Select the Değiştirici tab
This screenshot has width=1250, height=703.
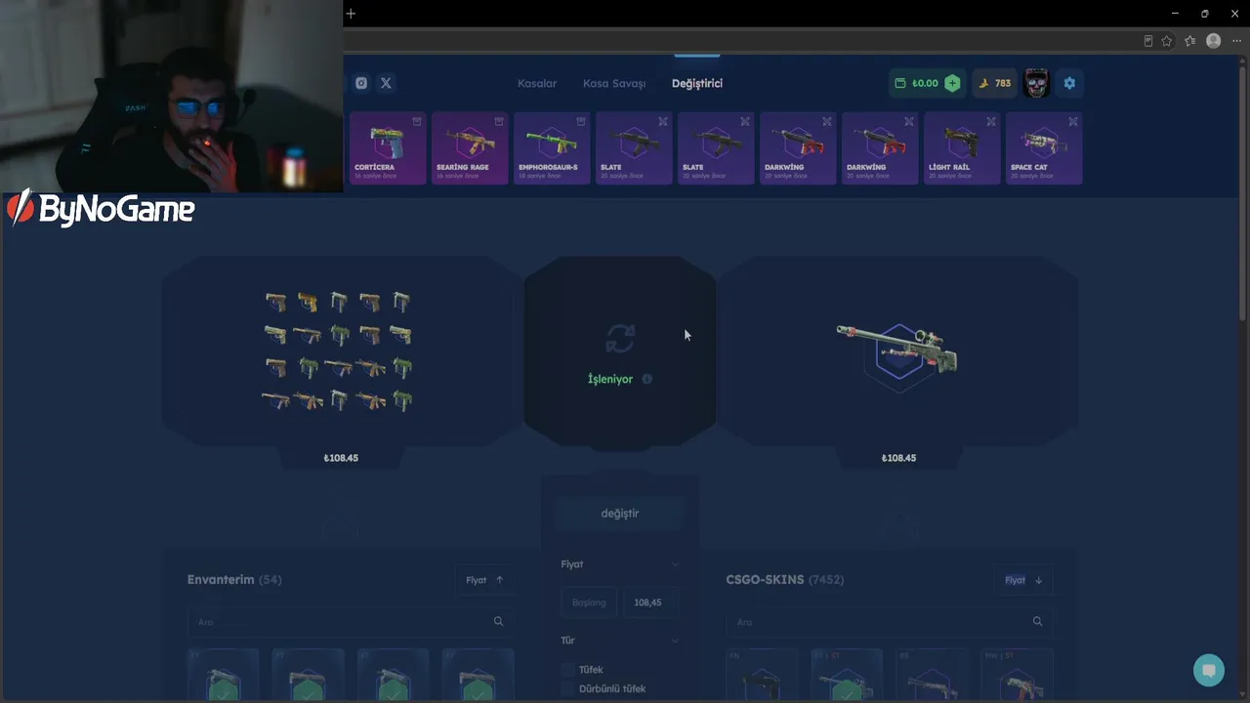click(x=697, y=83)
